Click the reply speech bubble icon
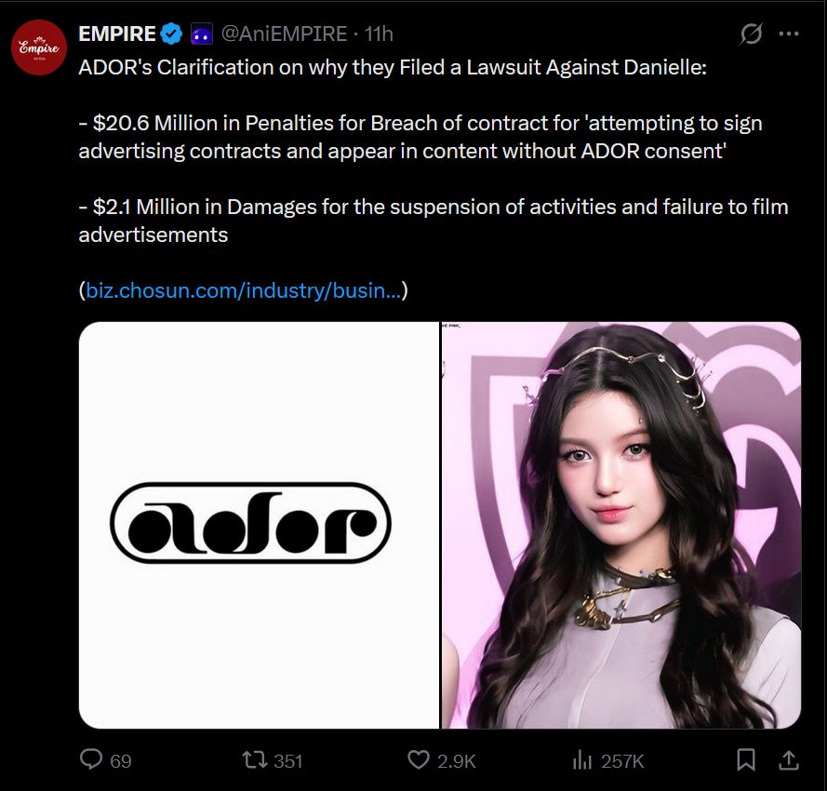827x791 pixels. [x=91, y=760]
